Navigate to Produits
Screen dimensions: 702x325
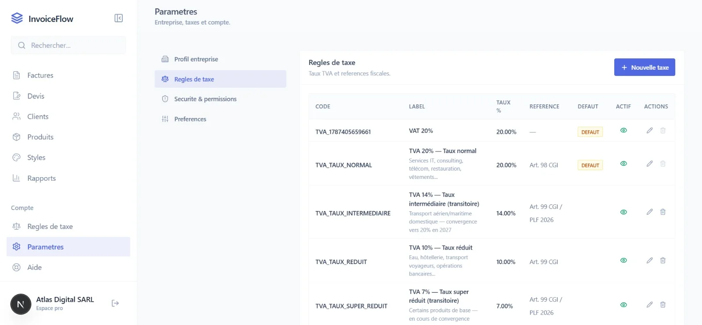point(68,137)
